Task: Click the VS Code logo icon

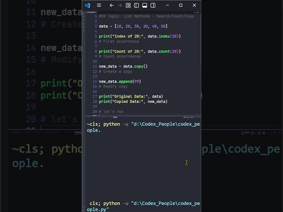Action: 88,5
